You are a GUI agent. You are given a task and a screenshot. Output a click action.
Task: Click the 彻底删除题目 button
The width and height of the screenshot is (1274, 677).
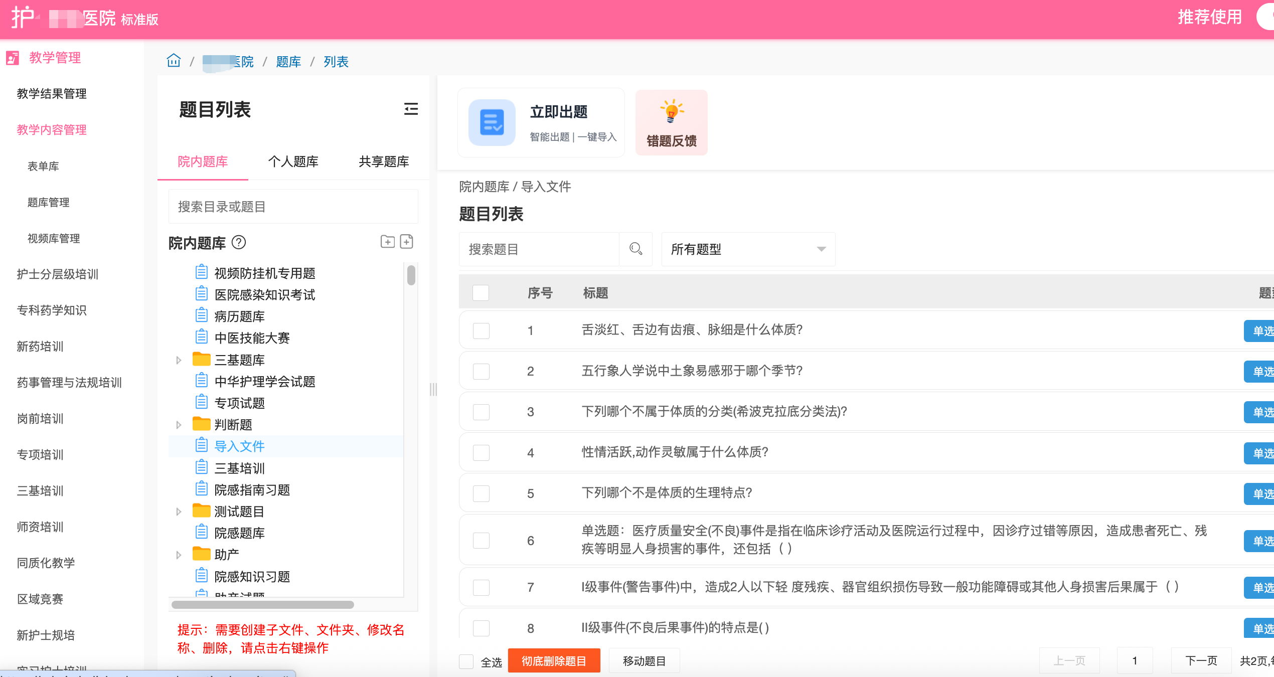[x=554, y=661]
